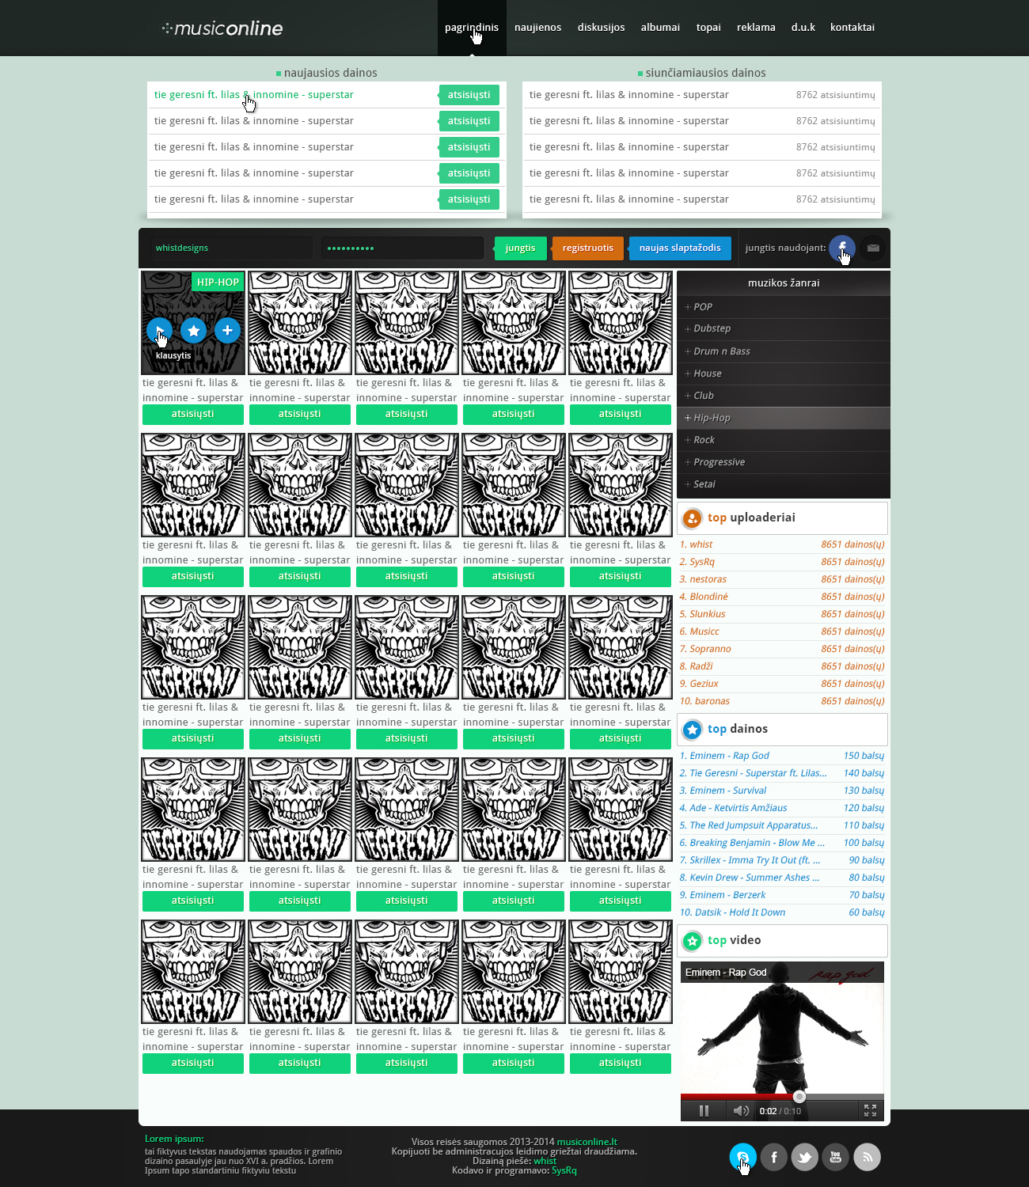Click the top video star icon

(692, 941)
